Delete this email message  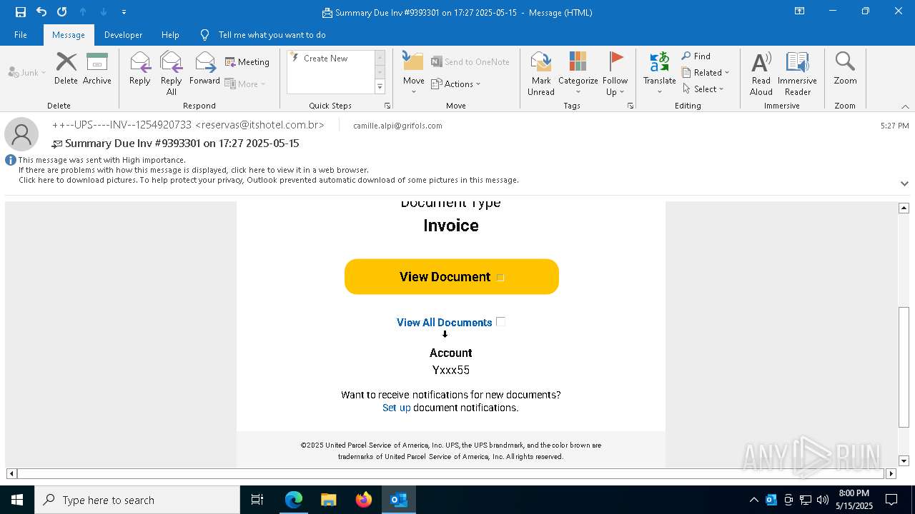(x=66, y=69)
